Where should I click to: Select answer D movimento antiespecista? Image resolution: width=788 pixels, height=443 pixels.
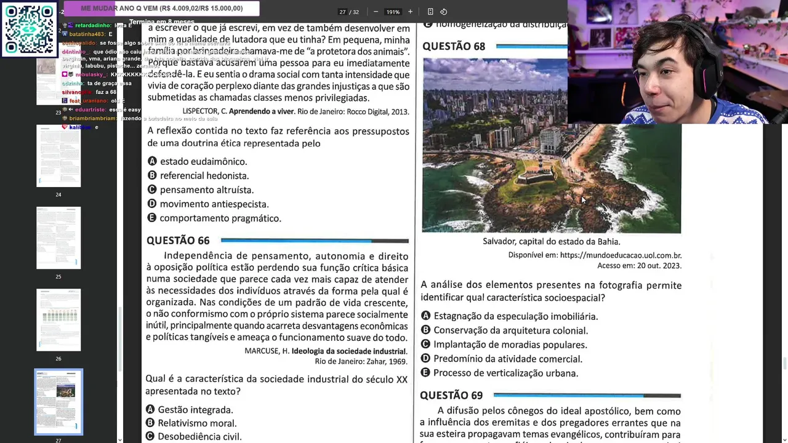(x=208, y=204)
